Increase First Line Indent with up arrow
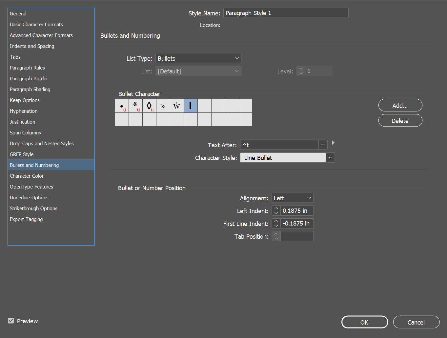The height and width of the screenshot is (338, 447). [276, 221]
